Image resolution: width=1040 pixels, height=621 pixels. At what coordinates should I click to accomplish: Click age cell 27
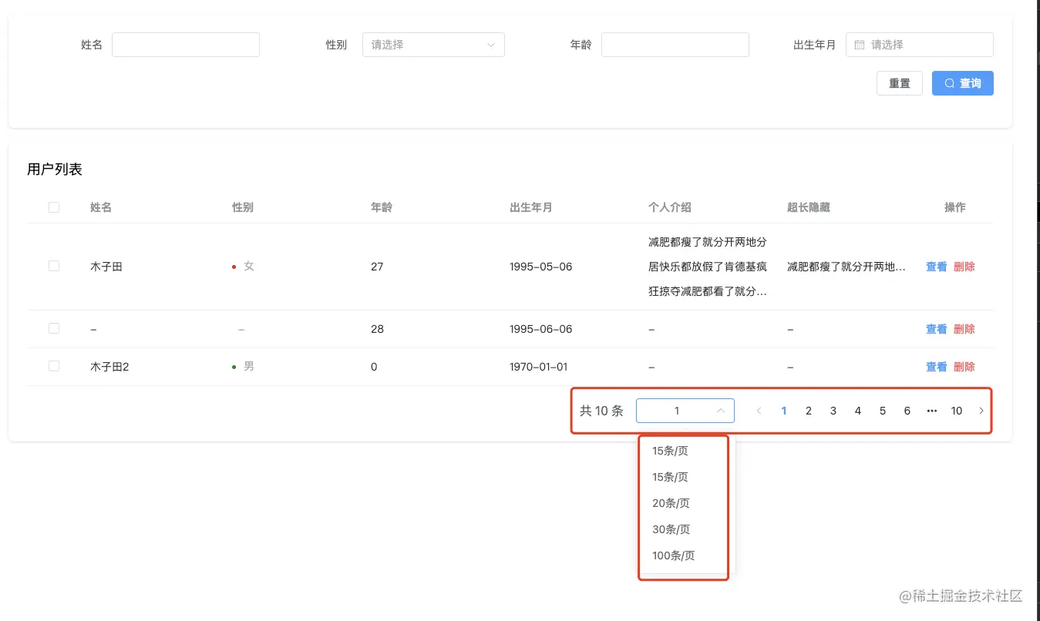pos(377,267)
